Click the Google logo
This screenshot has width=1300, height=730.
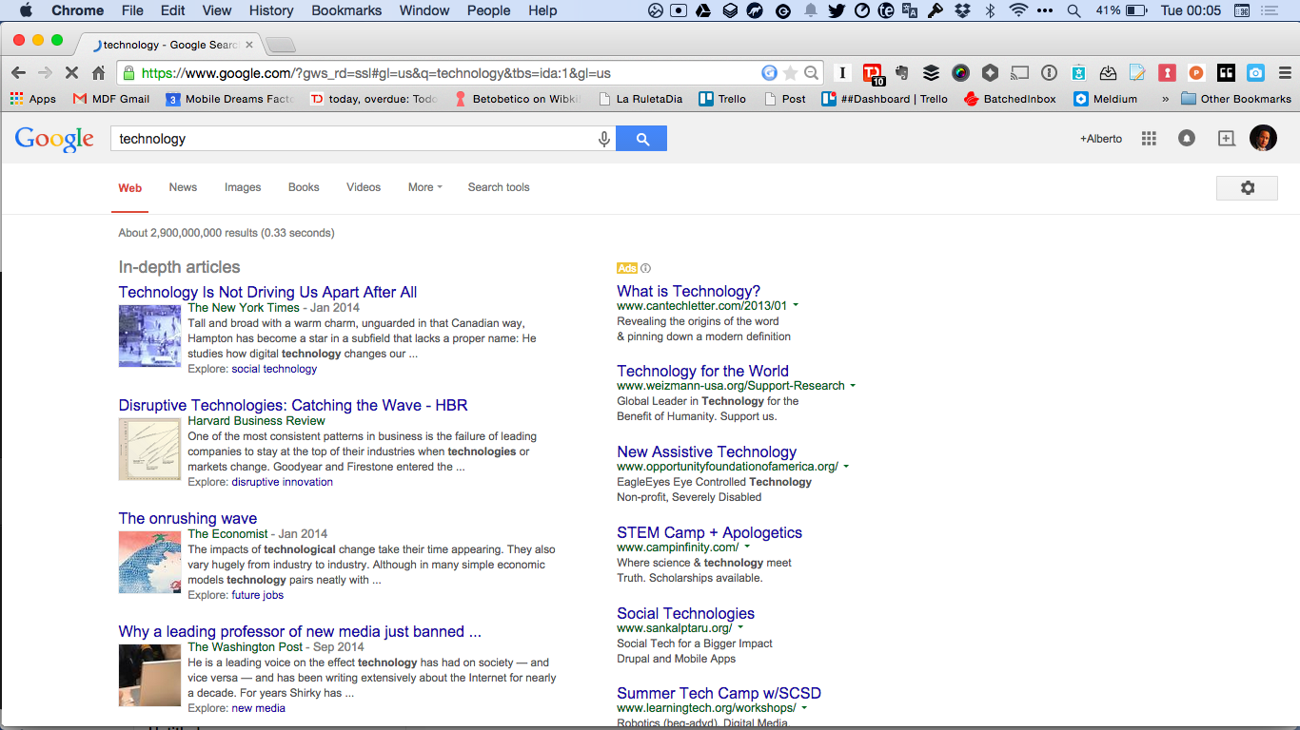(x=54, y=139)
